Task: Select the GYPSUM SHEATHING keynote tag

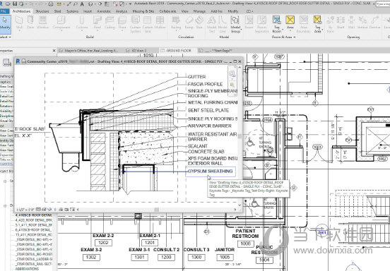Action: [210, 171]
